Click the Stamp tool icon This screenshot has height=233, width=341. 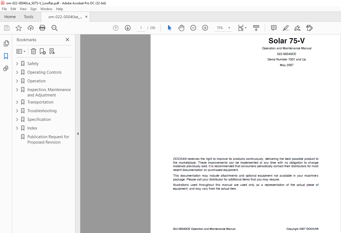pos(310,28)
